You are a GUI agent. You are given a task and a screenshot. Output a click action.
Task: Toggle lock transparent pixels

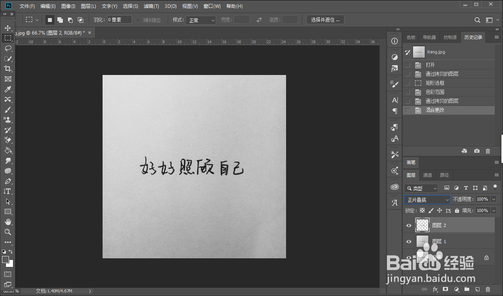pyautogui.click(x=422, y=211)
